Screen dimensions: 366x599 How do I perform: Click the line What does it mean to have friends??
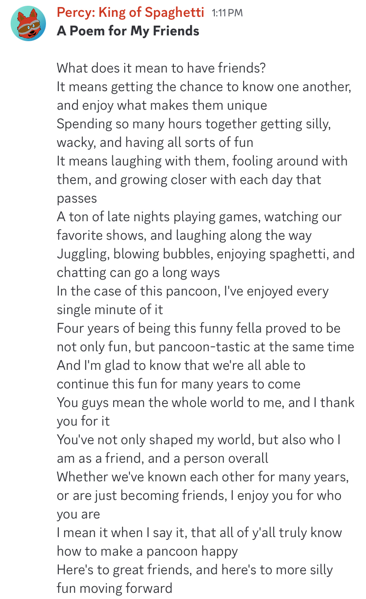[x=160, y=68]
